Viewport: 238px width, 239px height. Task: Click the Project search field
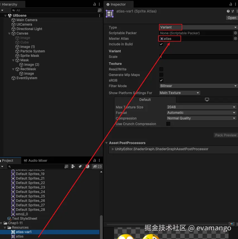[35, 166]
